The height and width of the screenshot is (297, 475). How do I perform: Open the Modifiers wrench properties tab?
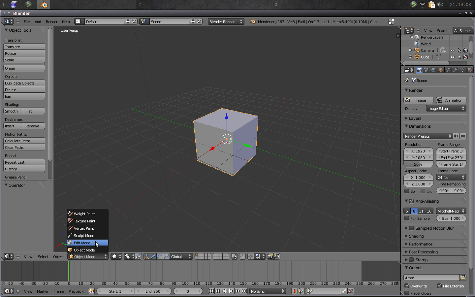455,70
